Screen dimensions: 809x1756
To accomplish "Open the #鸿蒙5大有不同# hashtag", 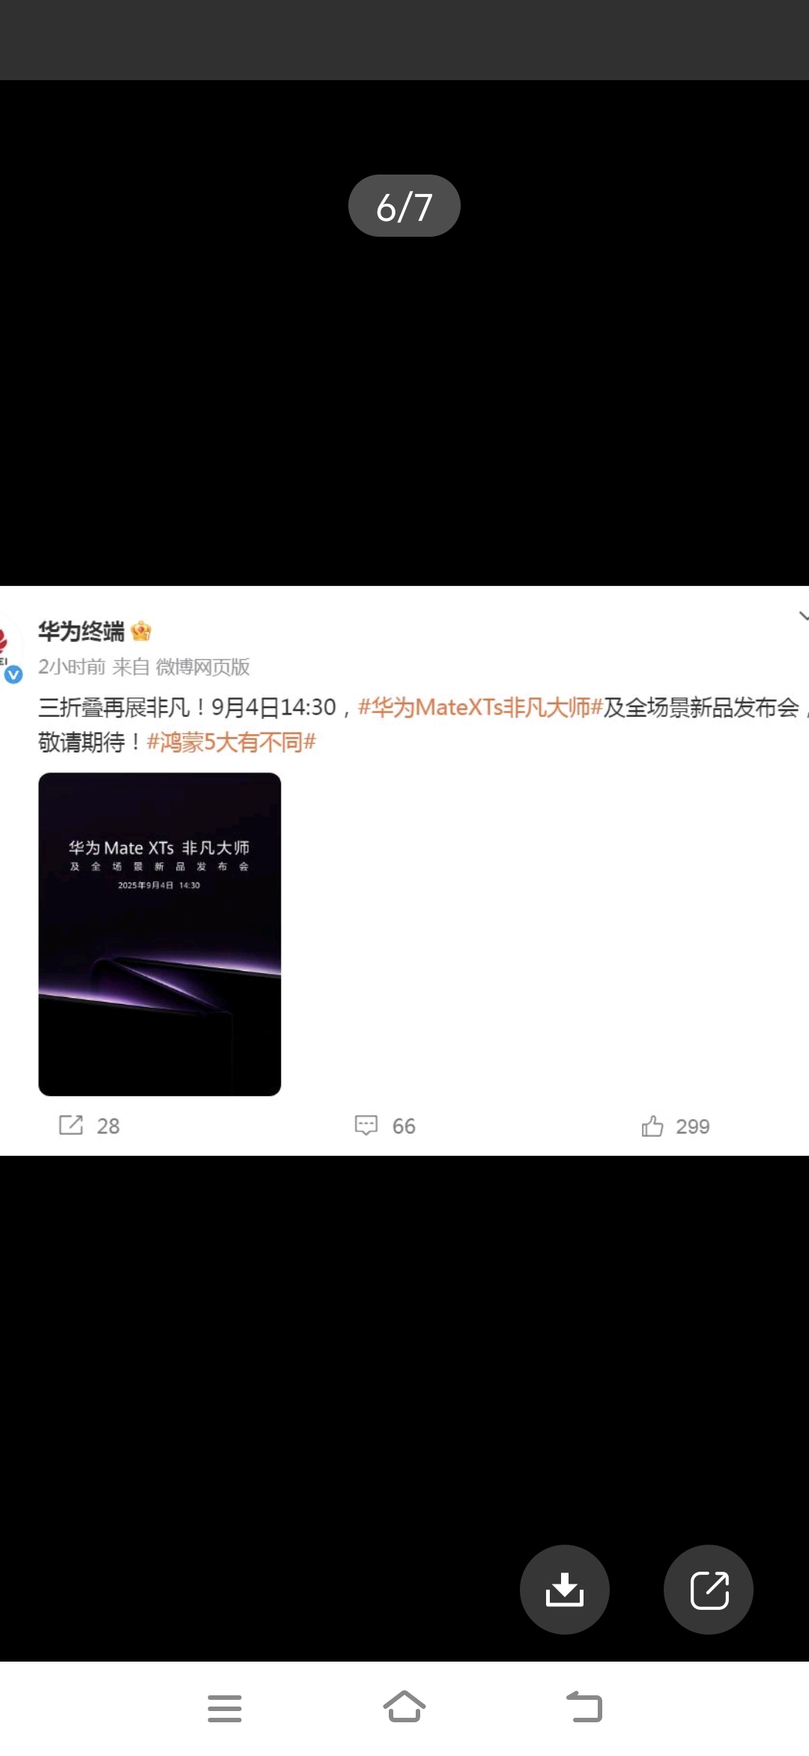I will tap(231, 742).
